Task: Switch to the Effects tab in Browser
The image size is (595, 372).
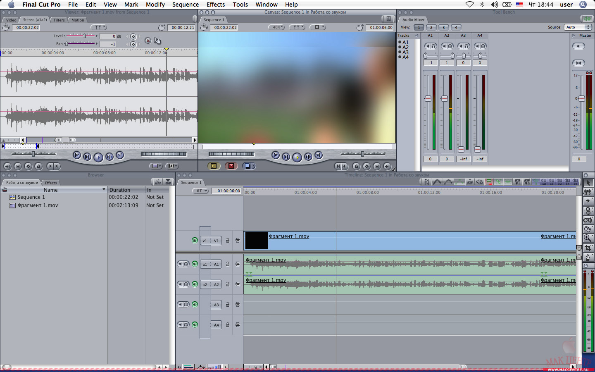Action: pos(51,183)
